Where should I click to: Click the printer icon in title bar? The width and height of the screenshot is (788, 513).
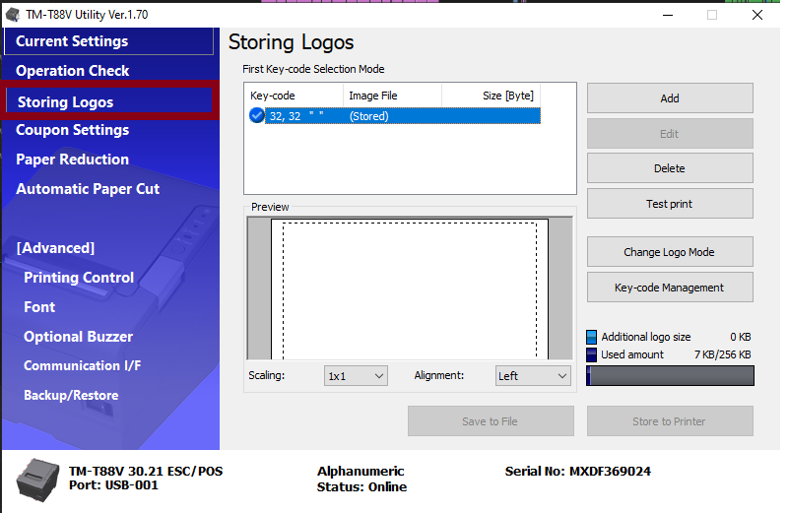pyautogui.click(x=13, y=15)
